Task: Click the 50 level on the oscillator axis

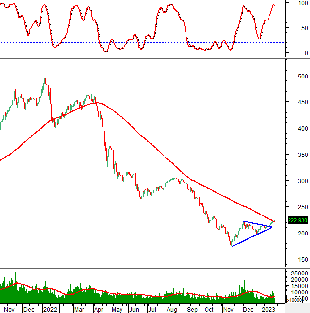Action: pos(305,28)
